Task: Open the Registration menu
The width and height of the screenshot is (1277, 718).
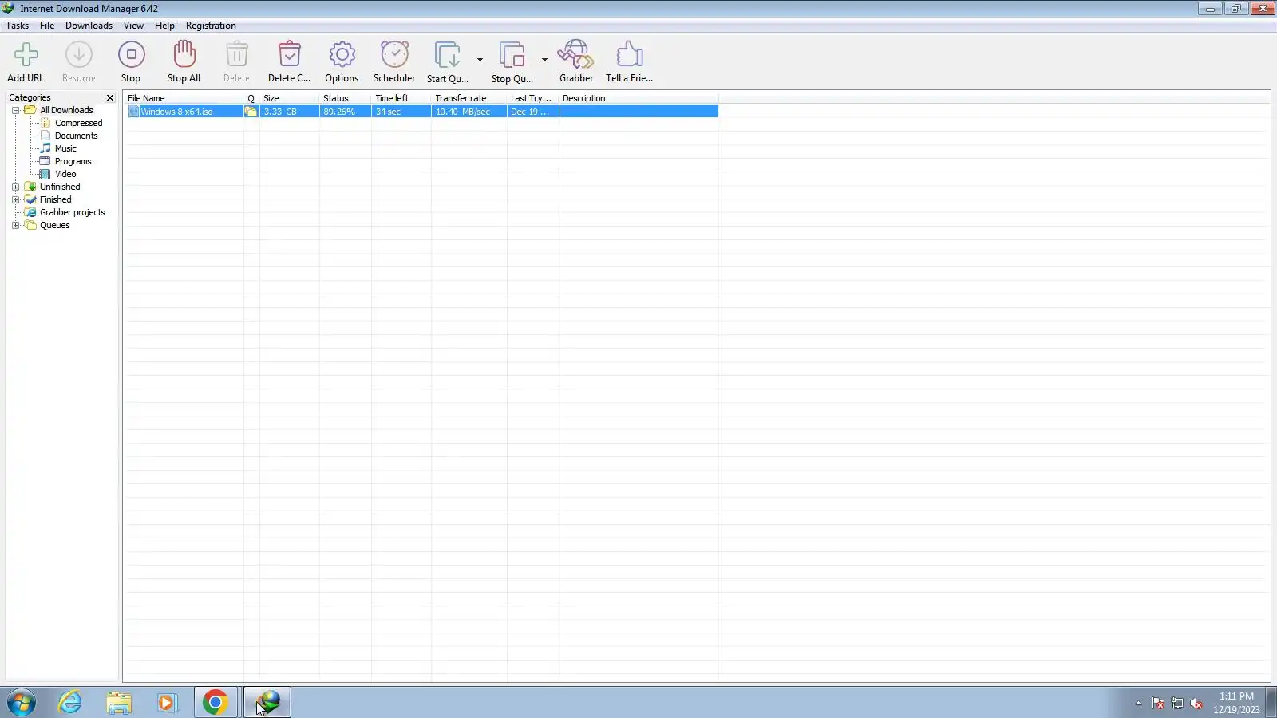Action: tap(211, 26)
